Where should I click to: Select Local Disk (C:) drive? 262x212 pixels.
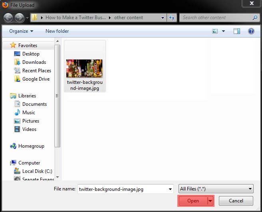[x=37, y=171]
